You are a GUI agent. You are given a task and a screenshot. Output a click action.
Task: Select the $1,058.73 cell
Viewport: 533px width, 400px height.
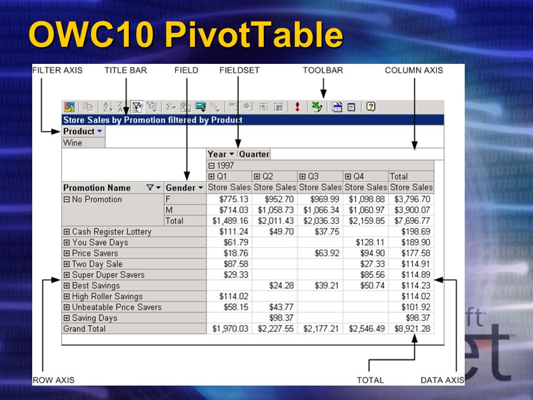pos(275,210)
